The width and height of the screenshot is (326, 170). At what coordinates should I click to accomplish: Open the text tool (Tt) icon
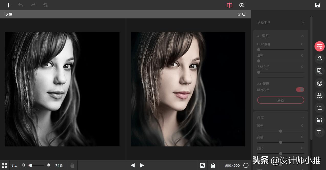point(319,132)
